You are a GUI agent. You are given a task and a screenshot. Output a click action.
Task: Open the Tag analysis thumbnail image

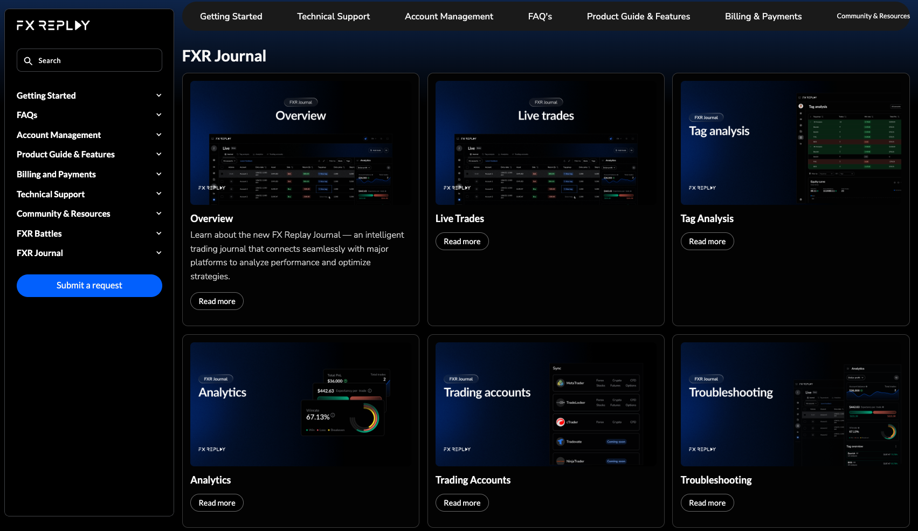click(791, 143)
